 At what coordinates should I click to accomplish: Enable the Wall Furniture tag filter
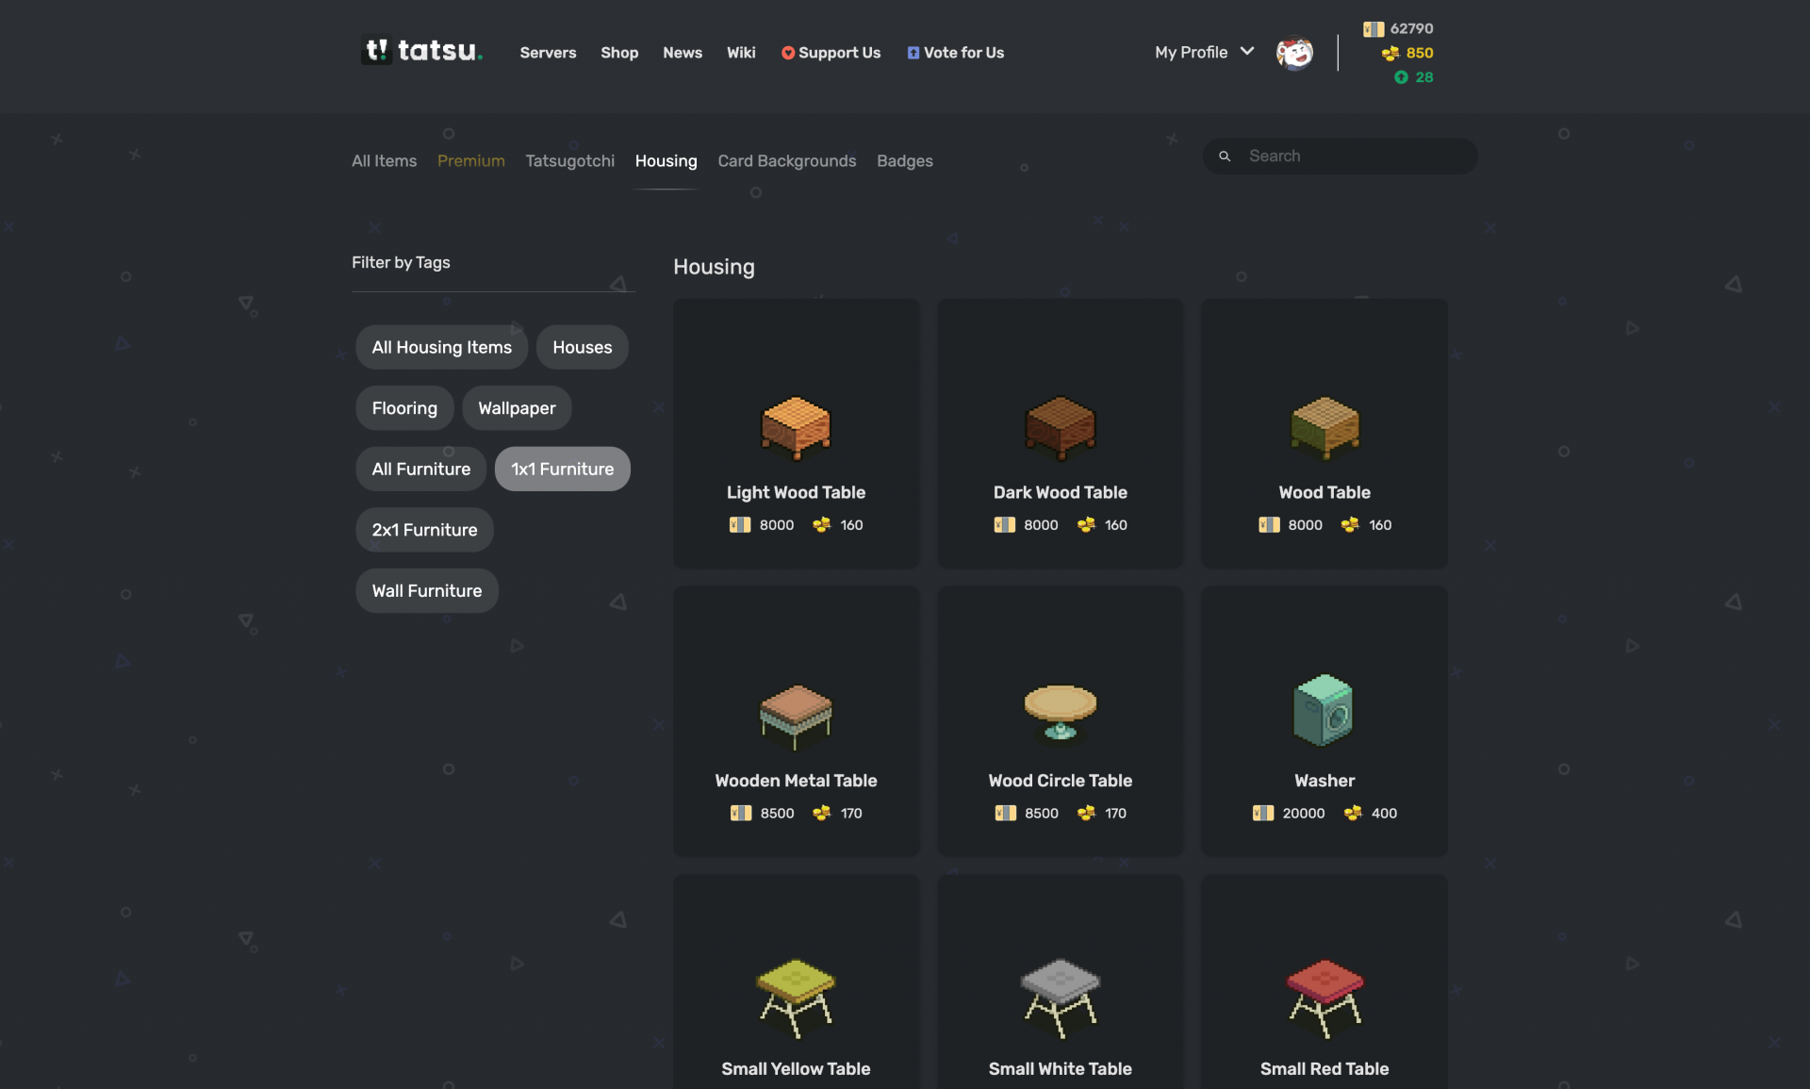[426, 590]
